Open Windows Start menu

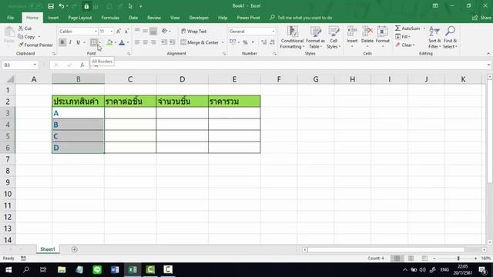[x=8, y=269]
